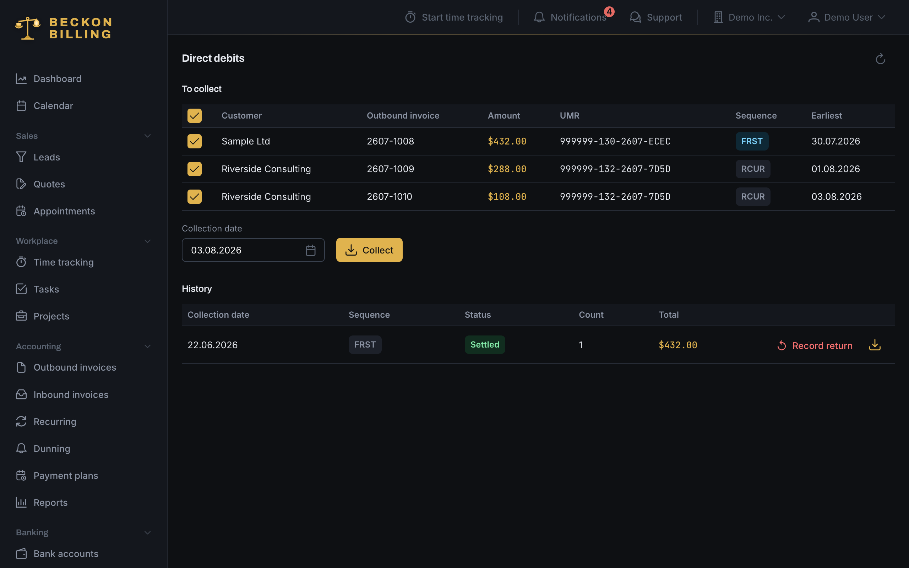Uncheck the checkbox for invoice 2607-1010
Viewport: 909px width, 568px height.
tap(195, 196)
